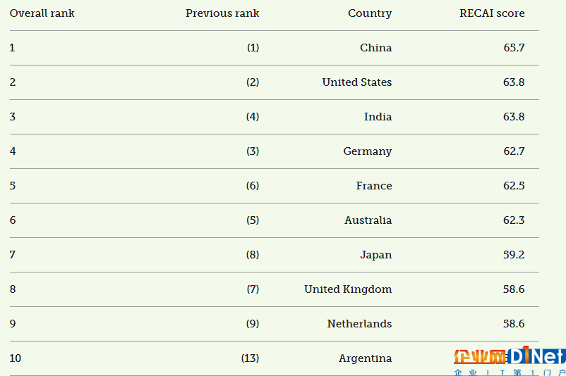Click China's RECAI score 65.7
This screenshot has height=376, width=566.
click(x=514, y=48)
